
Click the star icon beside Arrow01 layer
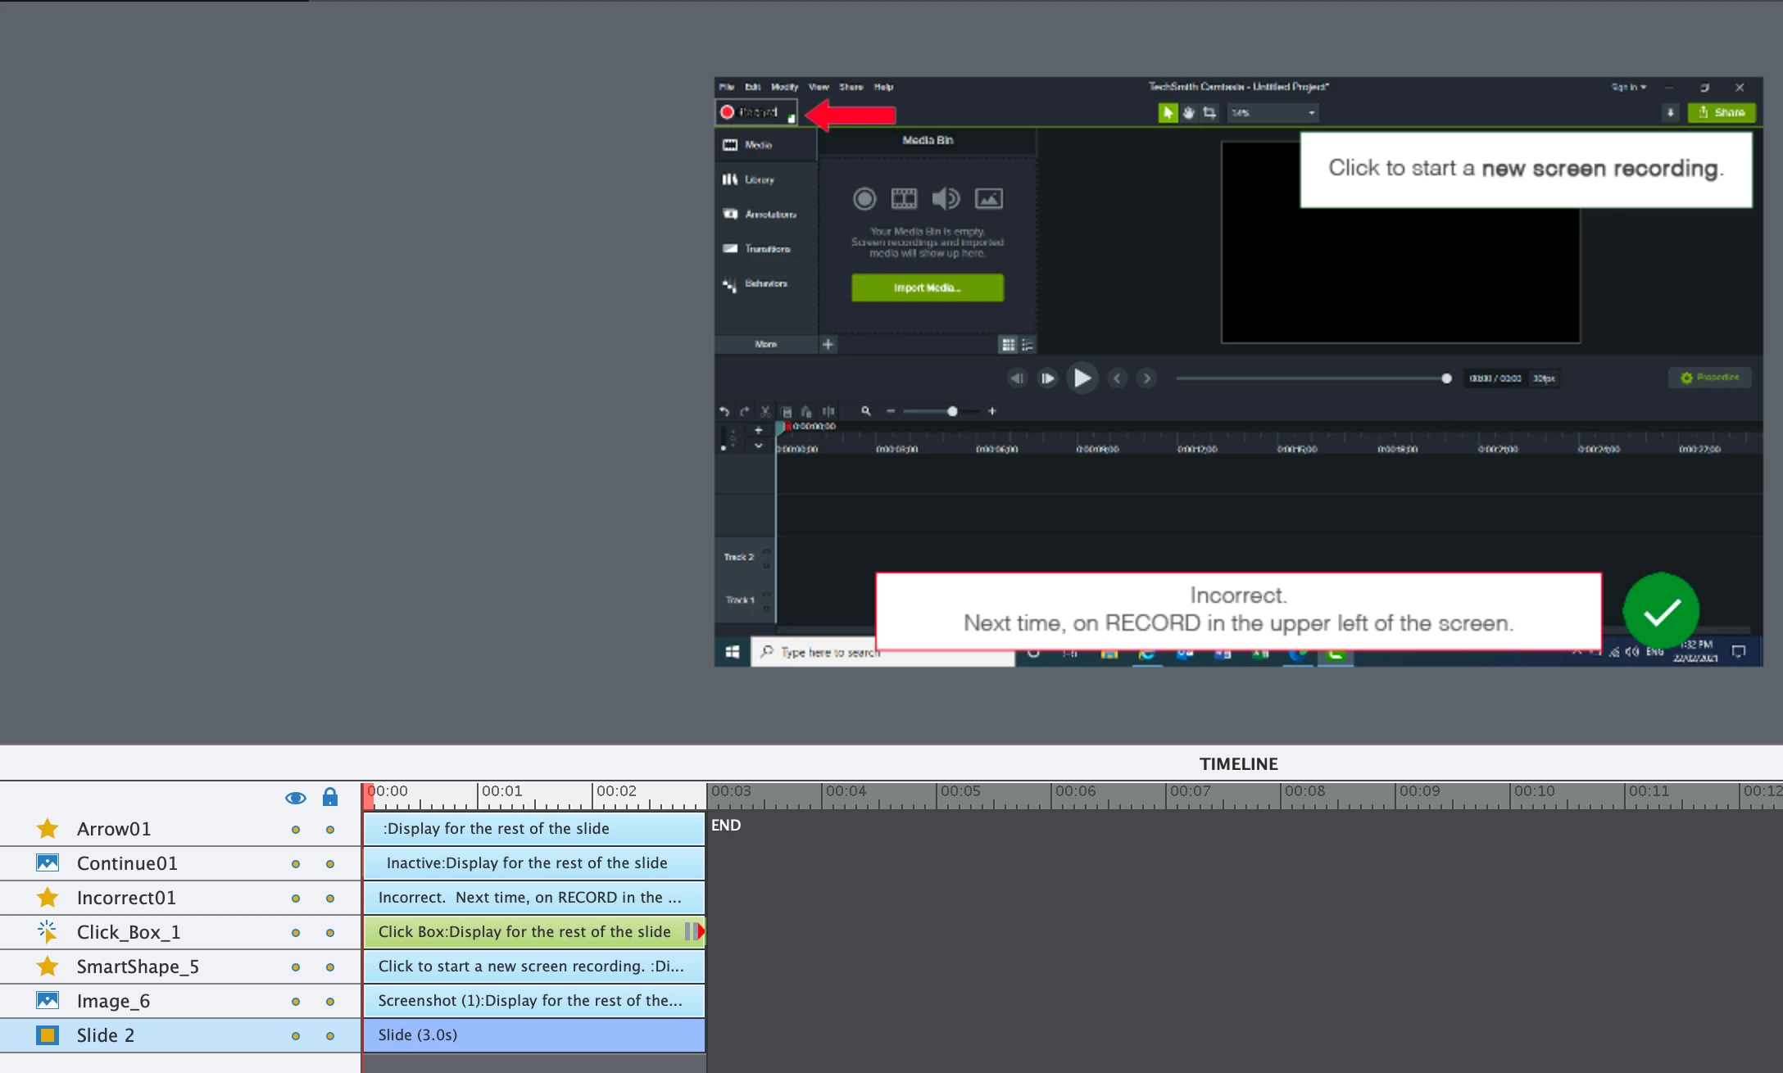coord(48,829)
